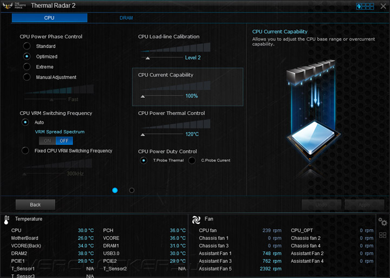Screen dimensions: 390x278
Task: Click the Apply button
Action: coord(365,205)
